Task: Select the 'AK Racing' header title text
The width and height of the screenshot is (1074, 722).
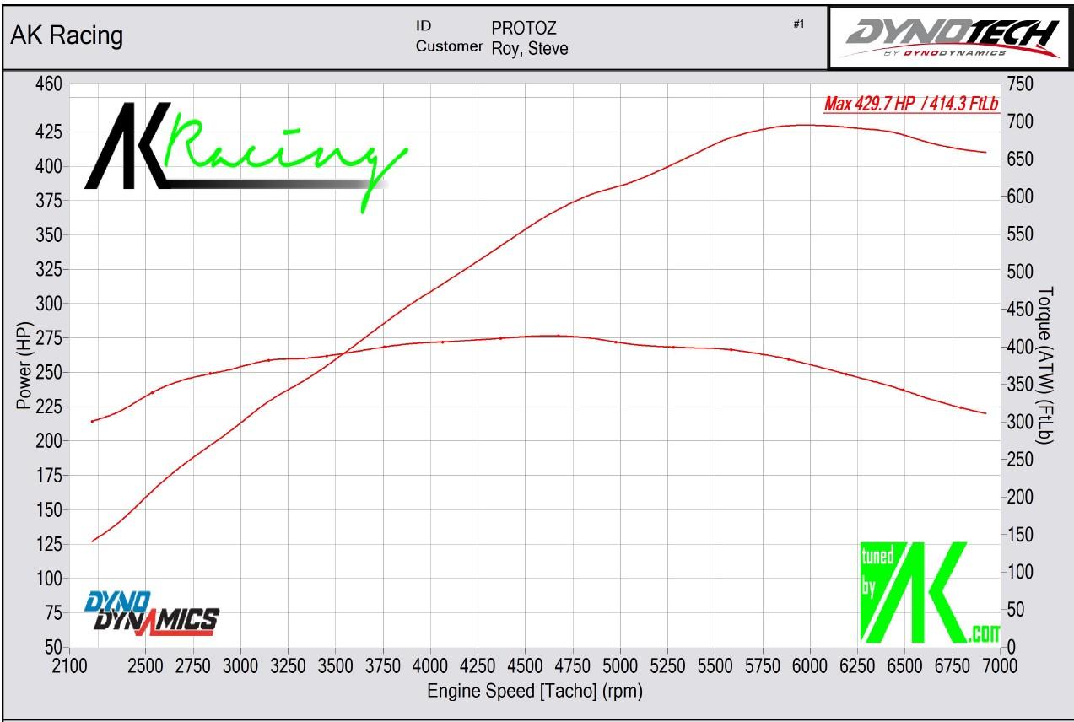Action: pos(67,35)
